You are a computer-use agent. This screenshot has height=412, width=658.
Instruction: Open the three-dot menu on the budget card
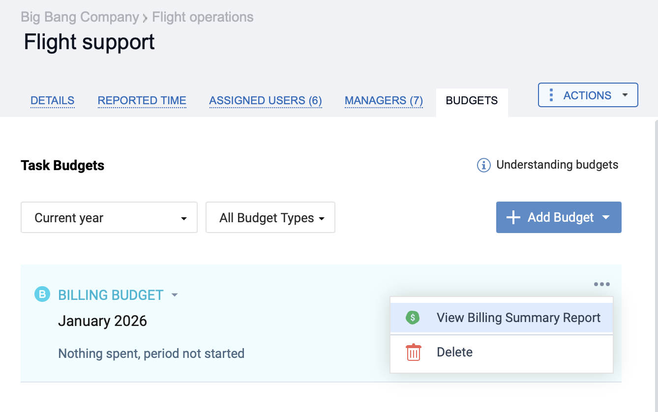point(602,284)
